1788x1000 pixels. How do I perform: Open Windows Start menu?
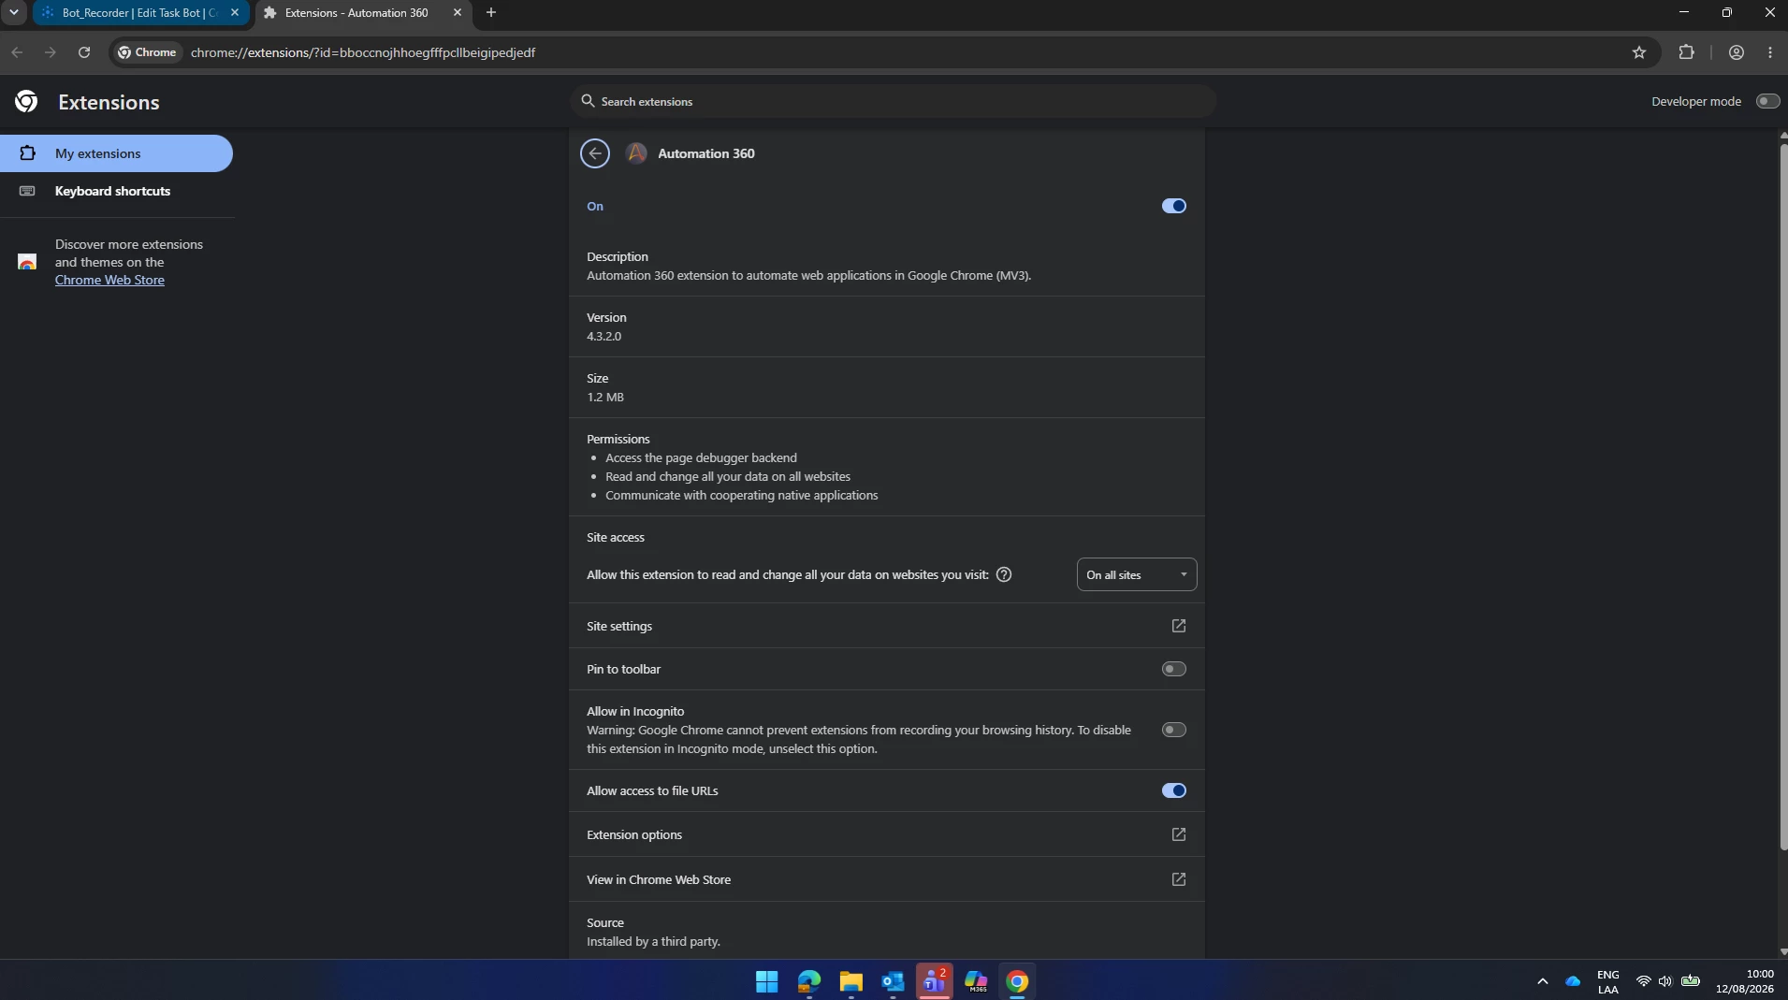pos(767,981)
